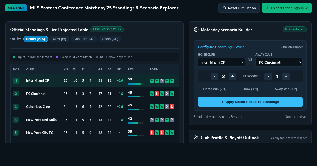Export standings as CSV
Image resolution: width=317 pixels, height=166 pixels.
tap(287, 8)
